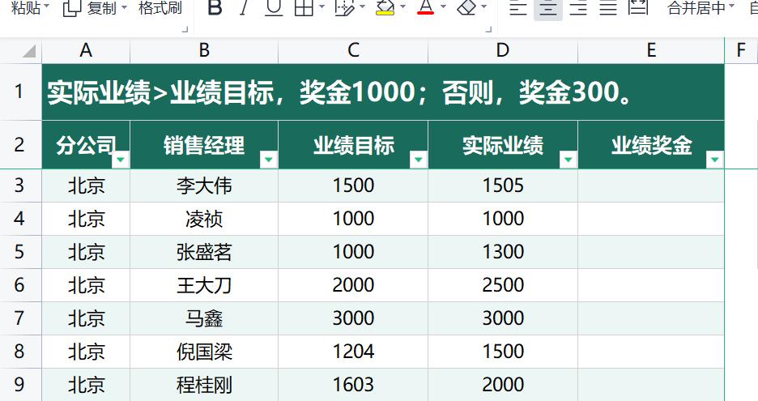This screenshot has width=758, height=401.
Task: Justify text alignment
Action: [x=608, y=8]
